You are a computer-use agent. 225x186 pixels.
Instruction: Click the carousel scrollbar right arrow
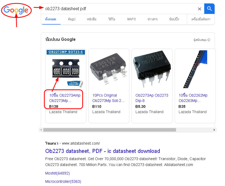[214, 130]
